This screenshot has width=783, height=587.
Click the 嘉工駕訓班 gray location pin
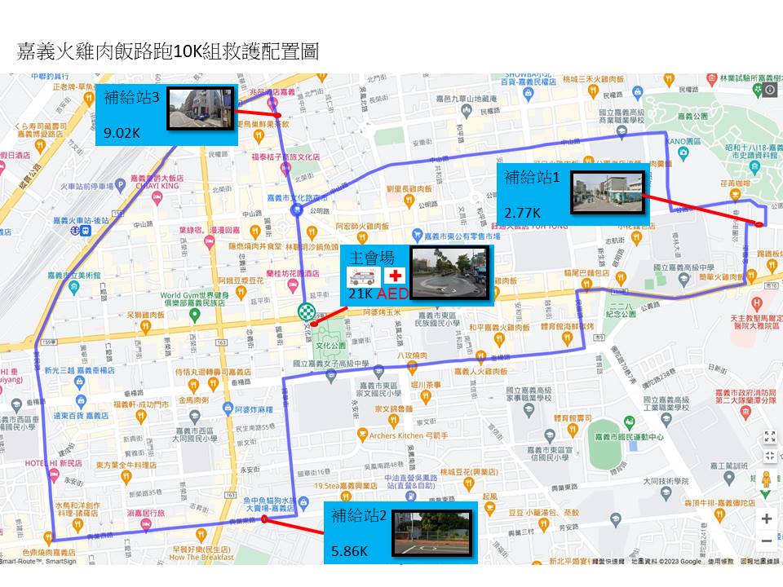pos(729,478)
